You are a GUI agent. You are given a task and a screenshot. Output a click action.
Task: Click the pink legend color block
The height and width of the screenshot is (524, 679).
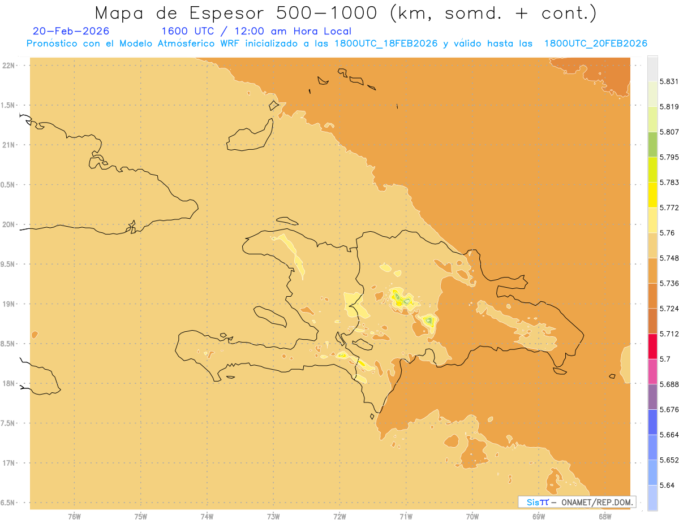click(652, 371)
